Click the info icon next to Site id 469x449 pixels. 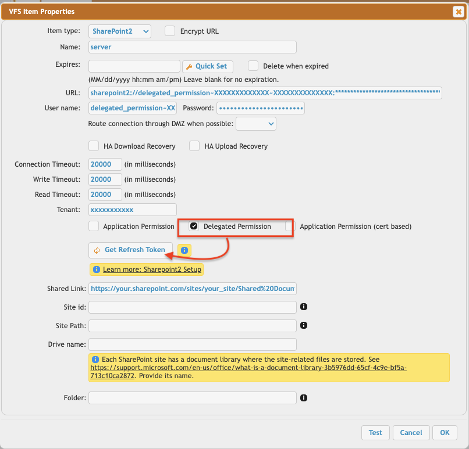303,307
